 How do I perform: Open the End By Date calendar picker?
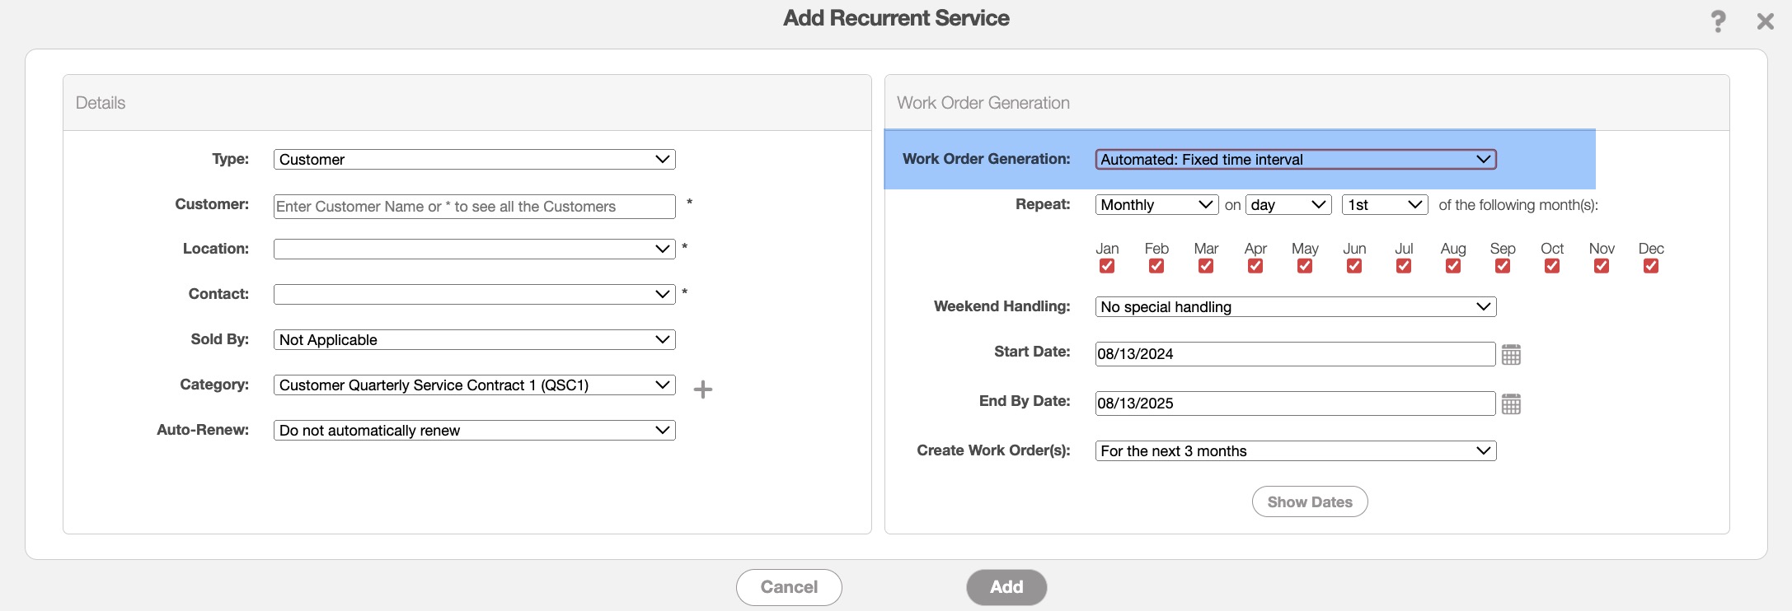coord(1510,404)
